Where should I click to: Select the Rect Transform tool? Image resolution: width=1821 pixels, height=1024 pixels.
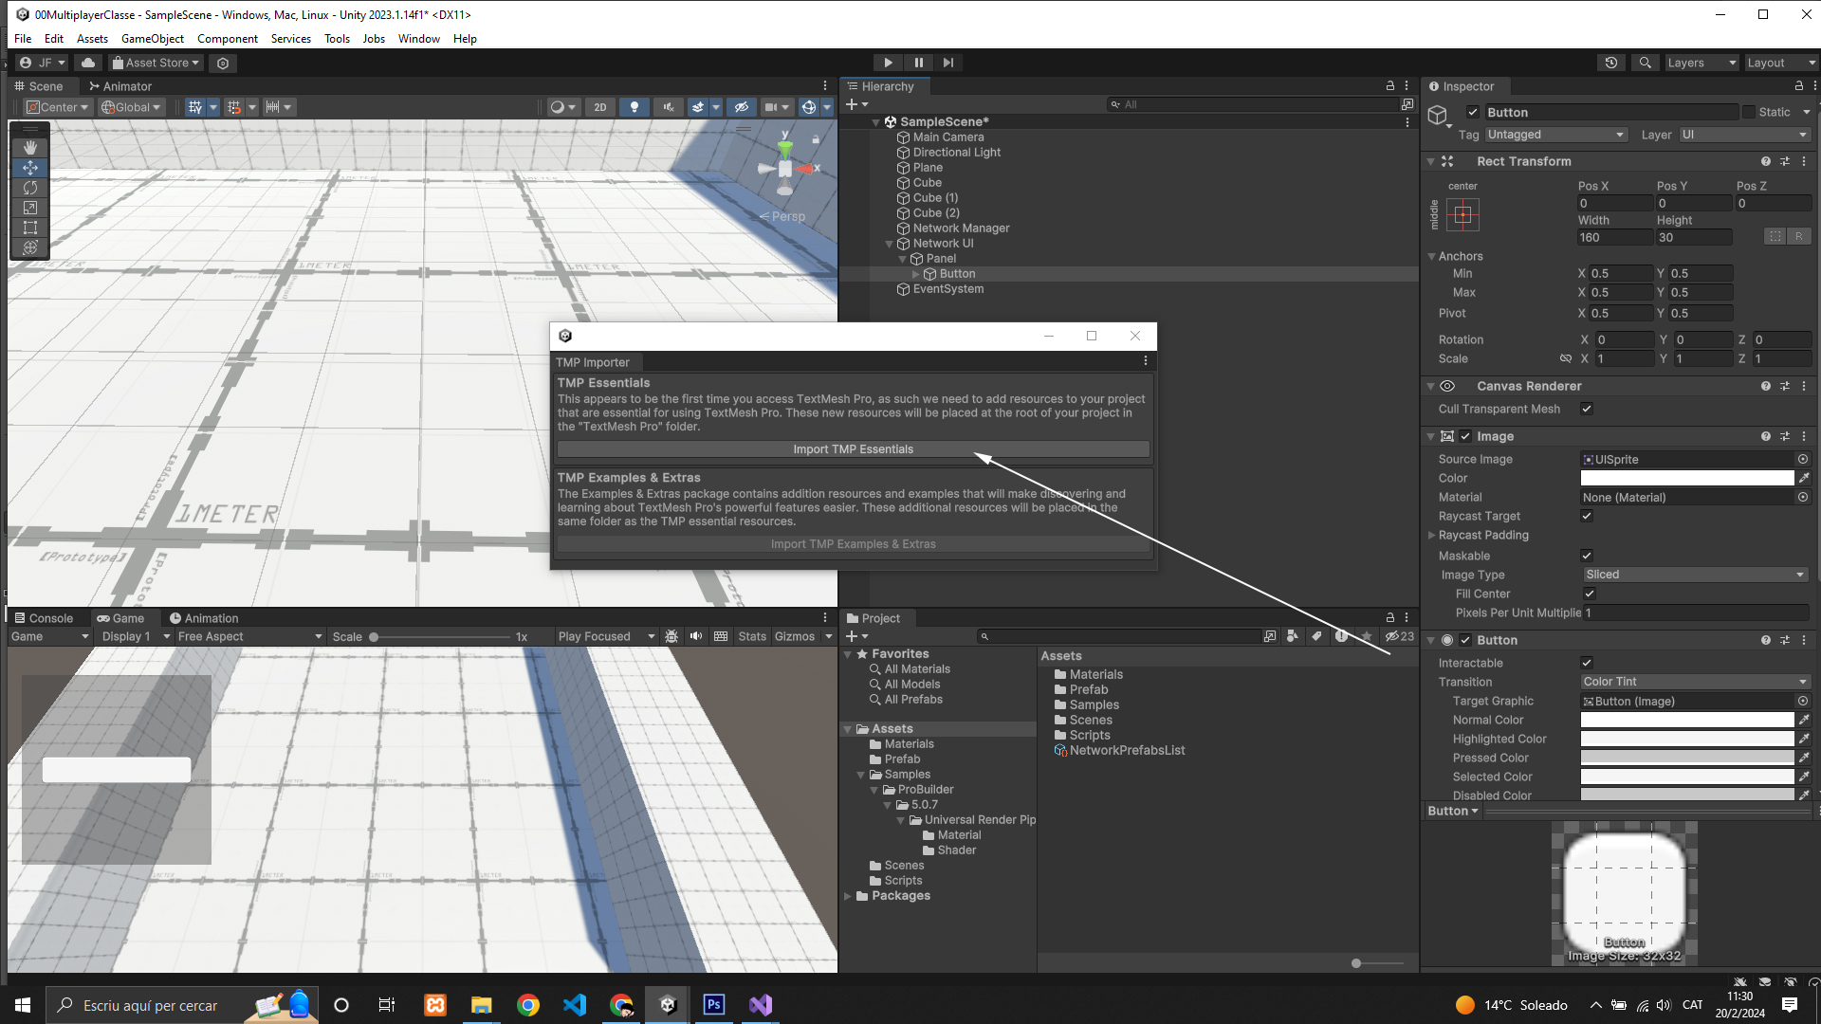(x=30, y=228)
